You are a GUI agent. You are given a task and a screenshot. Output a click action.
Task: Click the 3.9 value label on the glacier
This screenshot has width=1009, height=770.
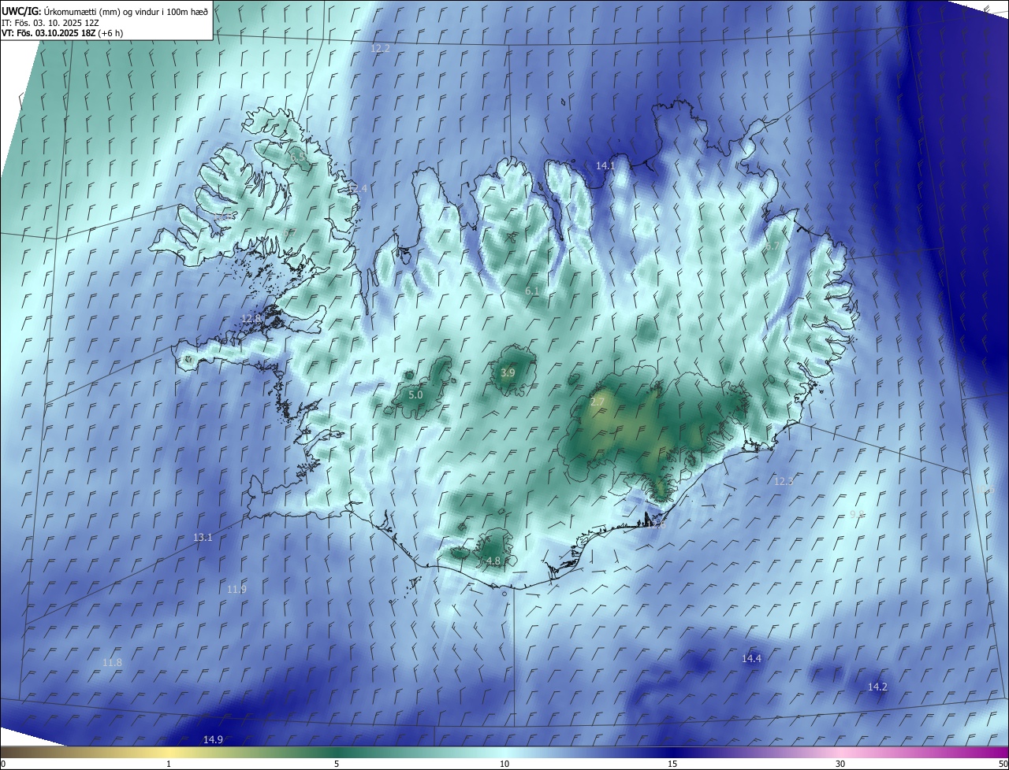tap(508, 373)
